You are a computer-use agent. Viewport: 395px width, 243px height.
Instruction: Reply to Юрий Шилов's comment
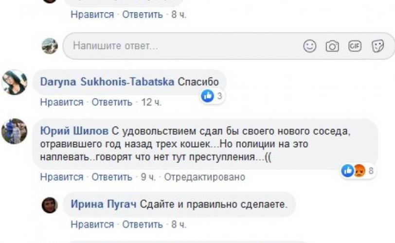tap(112, 177)
